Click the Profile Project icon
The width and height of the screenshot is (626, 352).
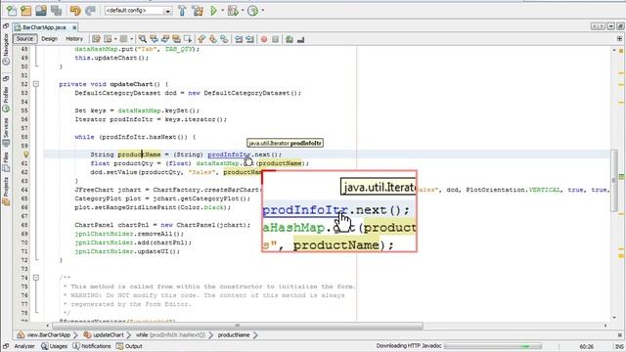coord(252,11)
